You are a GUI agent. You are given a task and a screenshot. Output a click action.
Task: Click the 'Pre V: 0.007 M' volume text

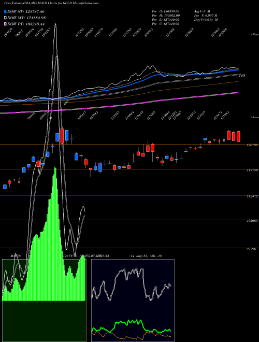206,15
